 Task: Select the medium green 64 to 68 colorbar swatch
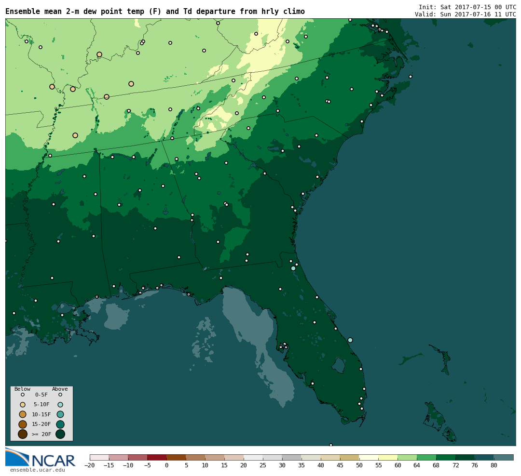click(x=426, y=457)
